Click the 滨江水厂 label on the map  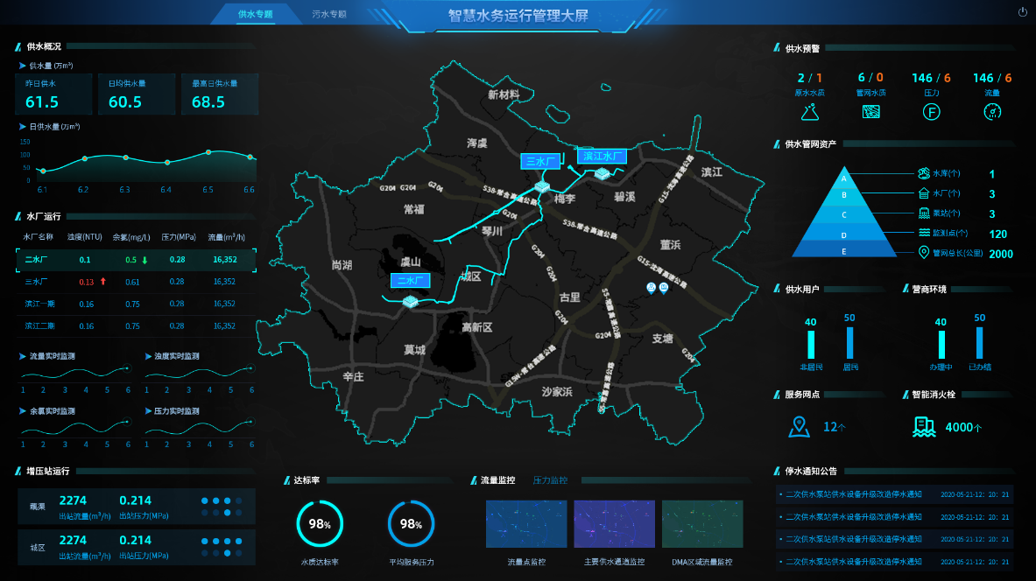tap(602, 157)
